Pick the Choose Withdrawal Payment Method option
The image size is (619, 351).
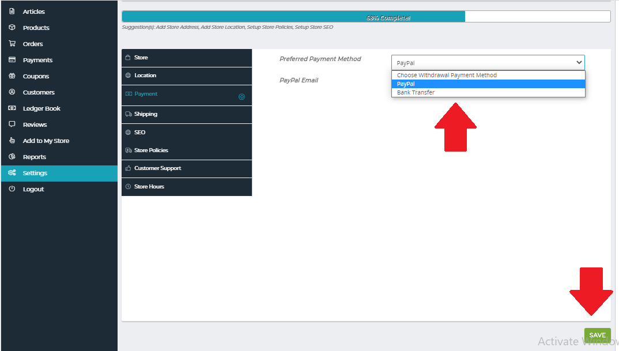click(x=488, y=76)
